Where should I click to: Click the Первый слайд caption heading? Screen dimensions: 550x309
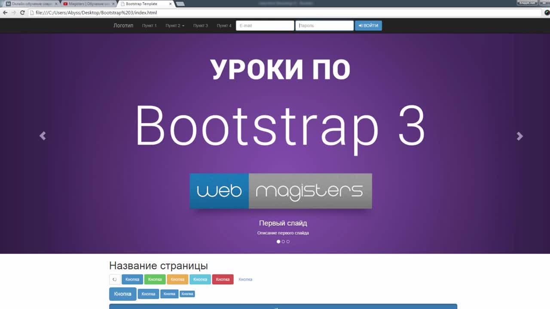pos(283,223)
